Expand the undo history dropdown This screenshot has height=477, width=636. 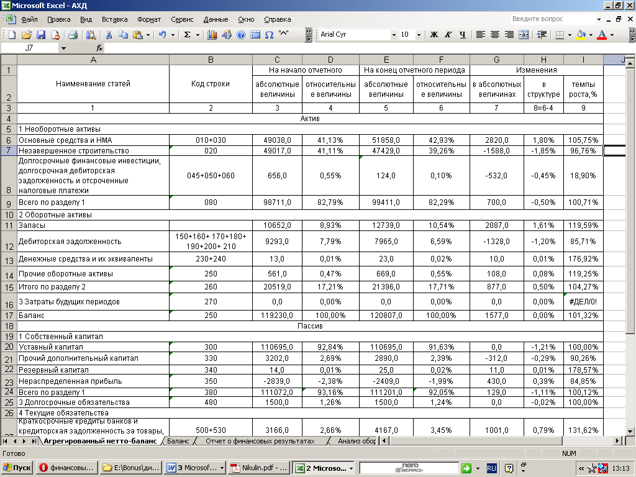click(173, 35)
